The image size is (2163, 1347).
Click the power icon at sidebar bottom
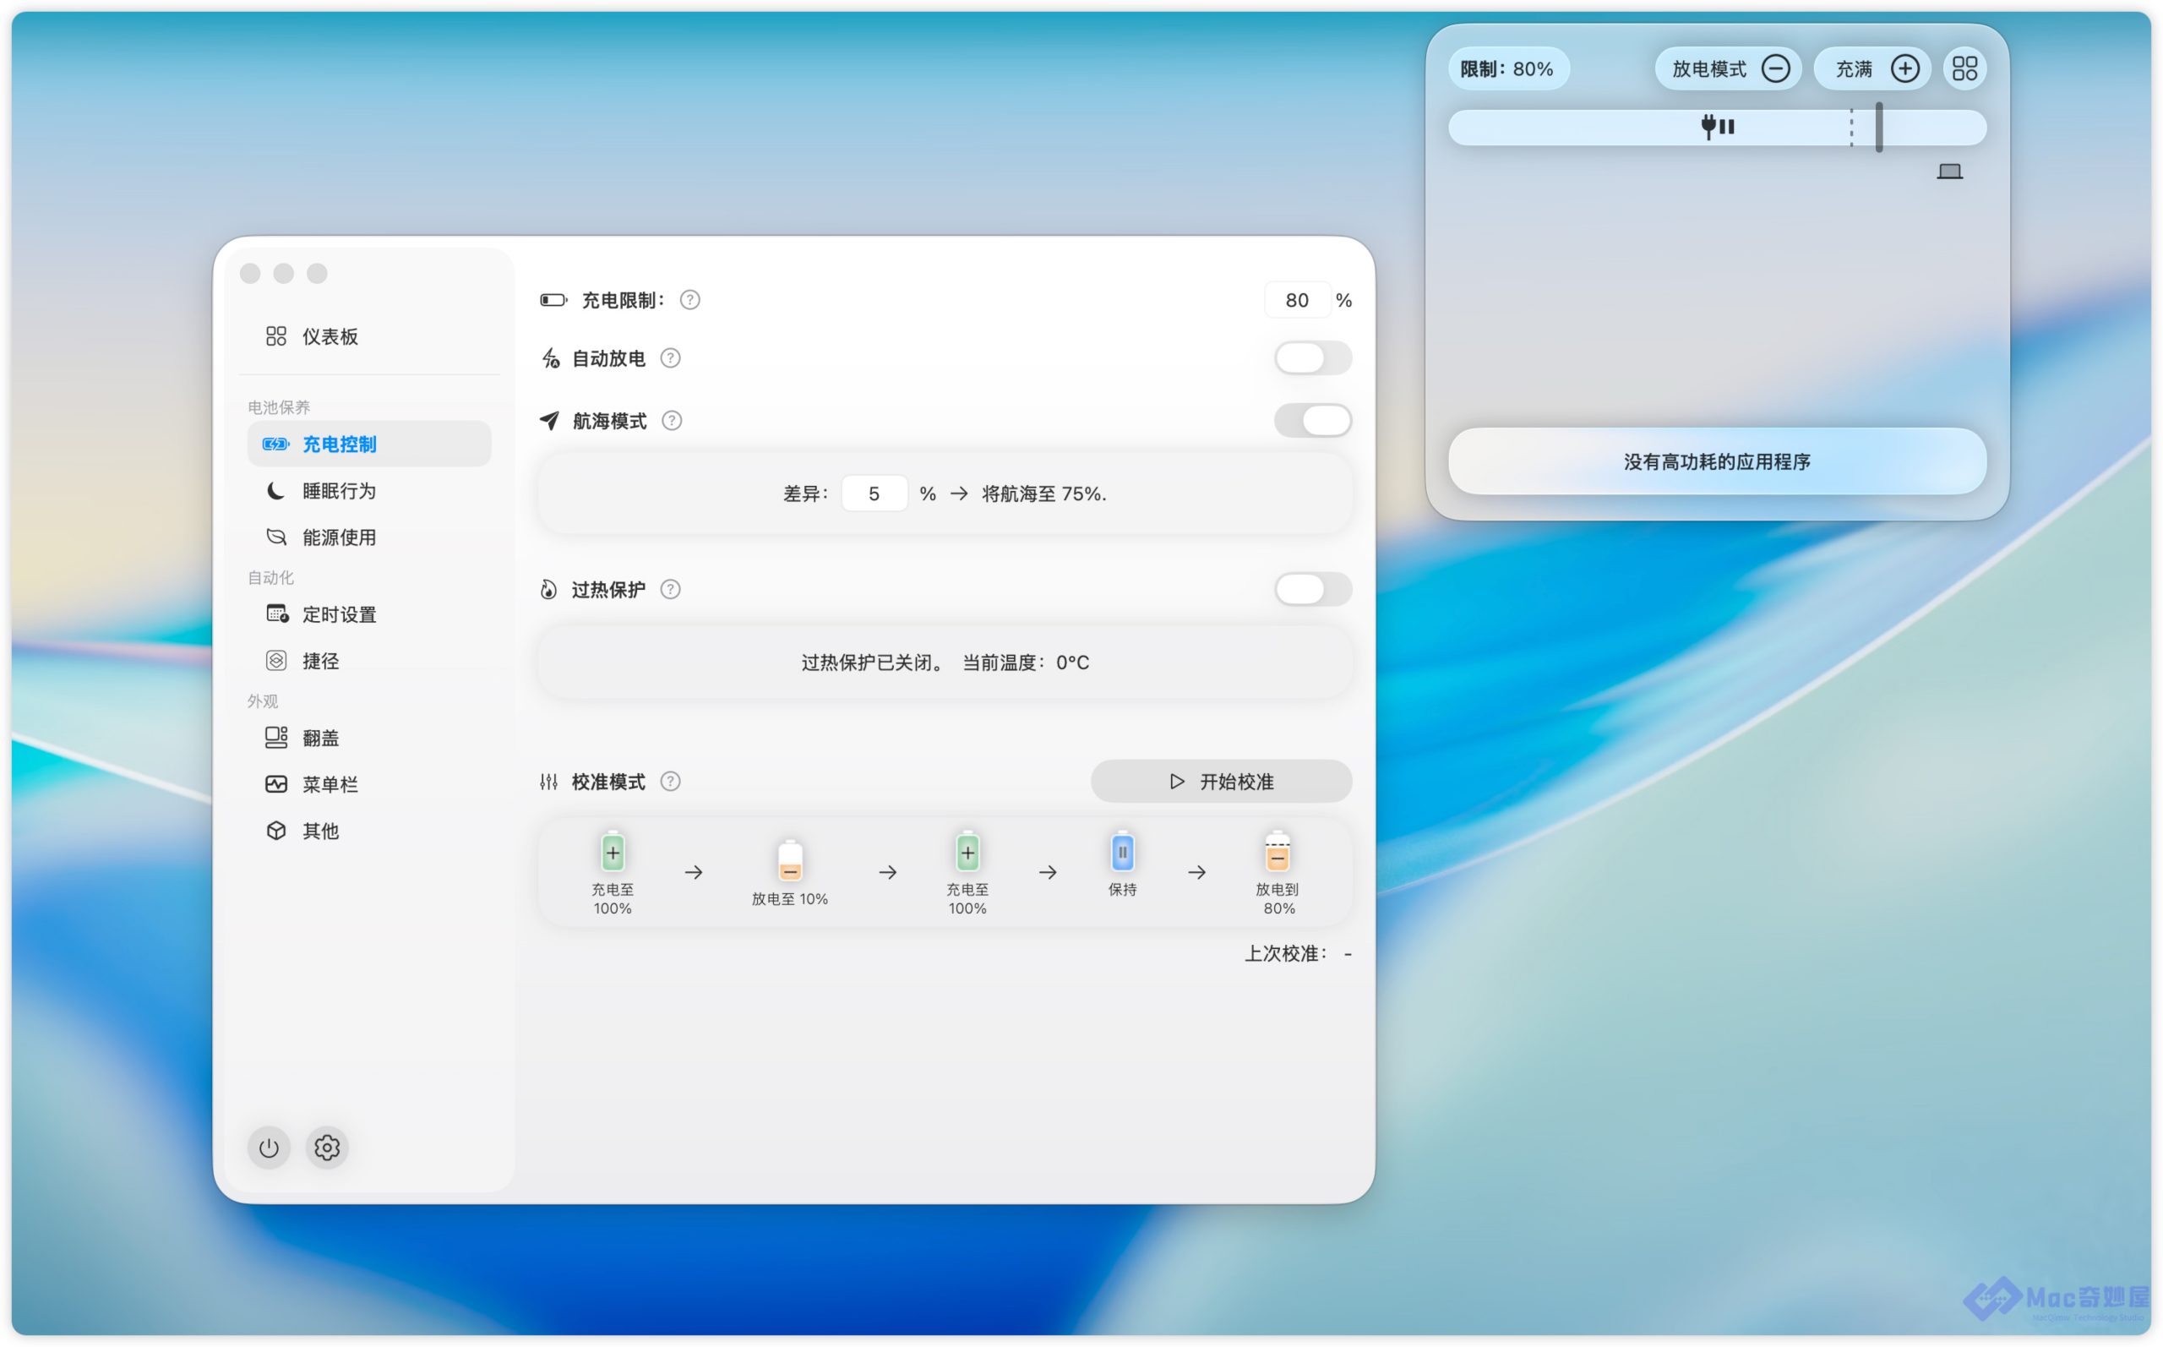pos(268,1148)
